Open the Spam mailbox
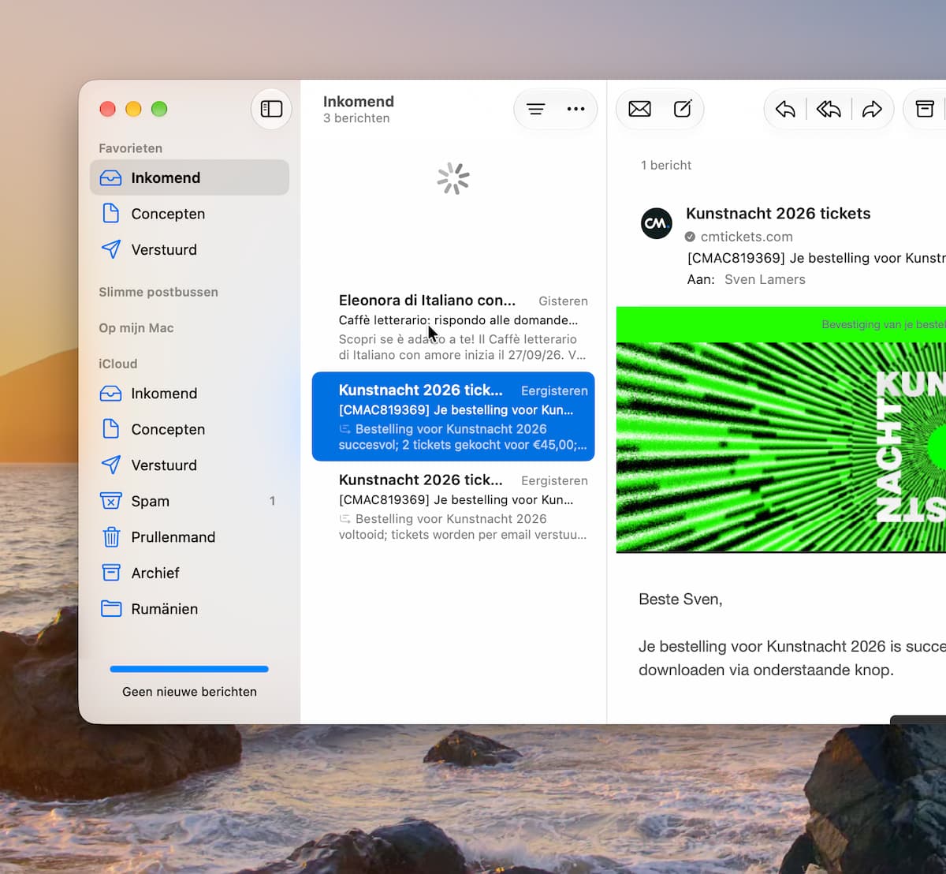This screenshot has height=874, width=946. [x=189, y=501]
